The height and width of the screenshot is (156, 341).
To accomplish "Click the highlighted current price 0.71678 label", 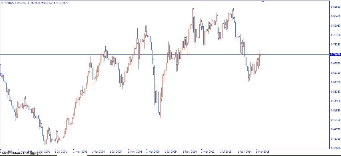I will click(x=335, y=54).
